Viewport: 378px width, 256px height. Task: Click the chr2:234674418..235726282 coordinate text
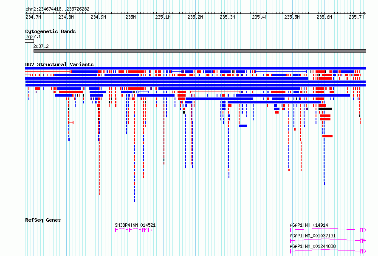(57, 9)
